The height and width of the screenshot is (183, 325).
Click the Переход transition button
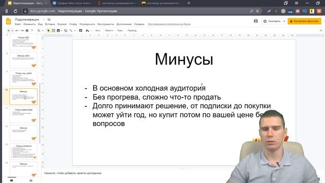pyautogui.click(x=133, y=30)
